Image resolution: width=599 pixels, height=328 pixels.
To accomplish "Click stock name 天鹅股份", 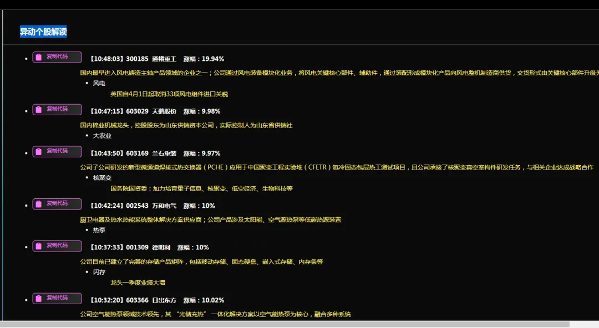I will pos(164,111).
